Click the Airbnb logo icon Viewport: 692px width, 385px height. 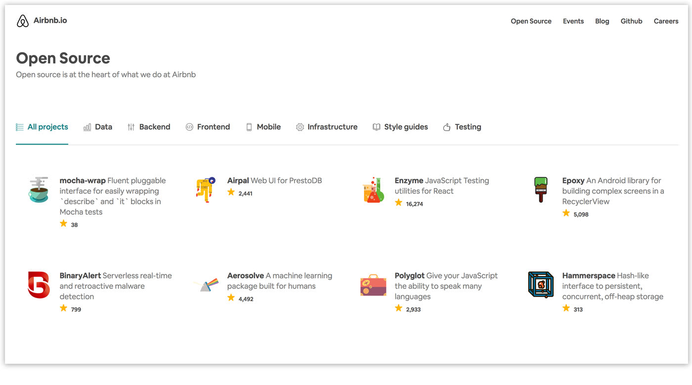coord(22,20)
